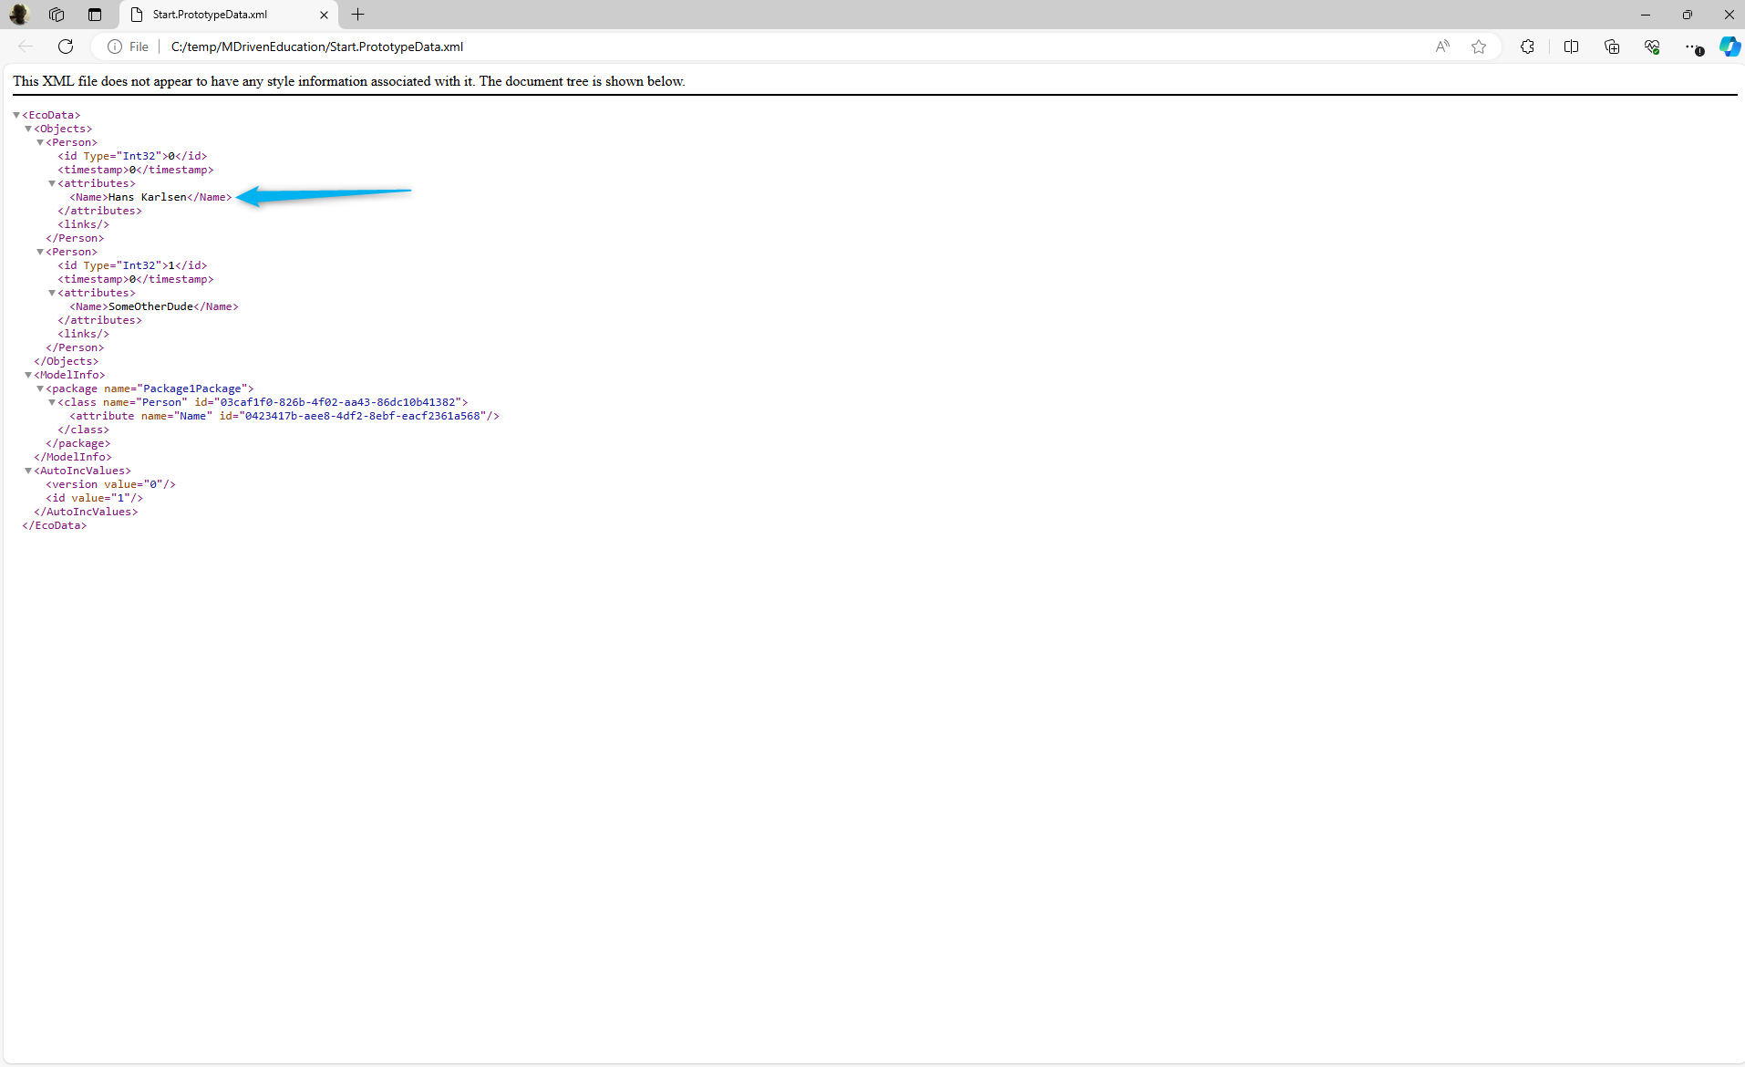Click the Read aloud icon
Viewport: 1745px width, 1067px height.
pos(1442,47)
